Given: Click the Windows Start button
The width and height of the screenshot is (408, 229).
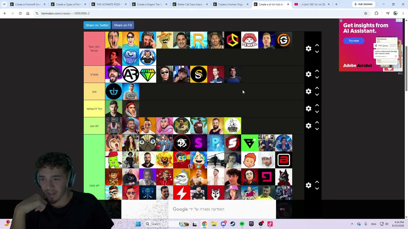Looking at the screenshot, I should (138, 224).
